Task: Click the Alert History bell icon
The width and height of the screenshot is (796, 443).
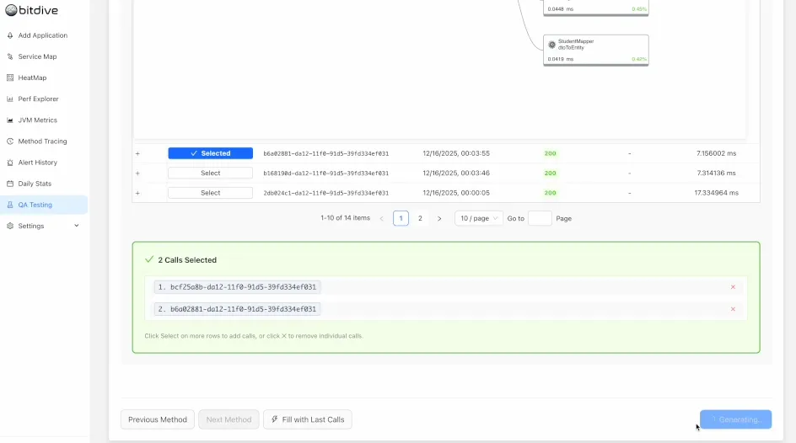Action: click(10, 163)
